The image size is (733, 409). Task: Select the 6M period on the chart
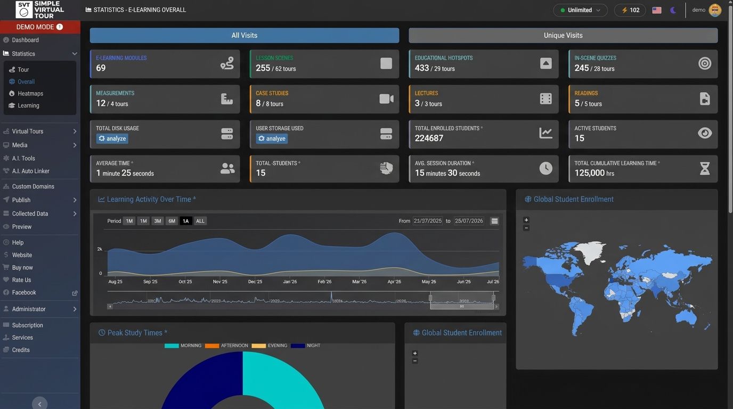172,221
